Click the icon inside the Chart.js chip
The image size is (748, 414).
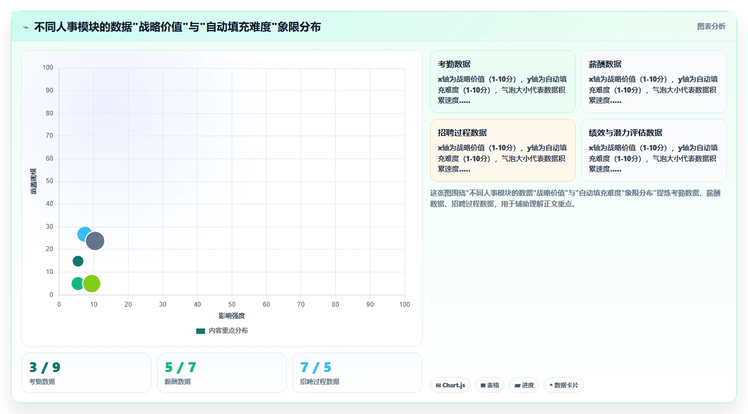438,385
